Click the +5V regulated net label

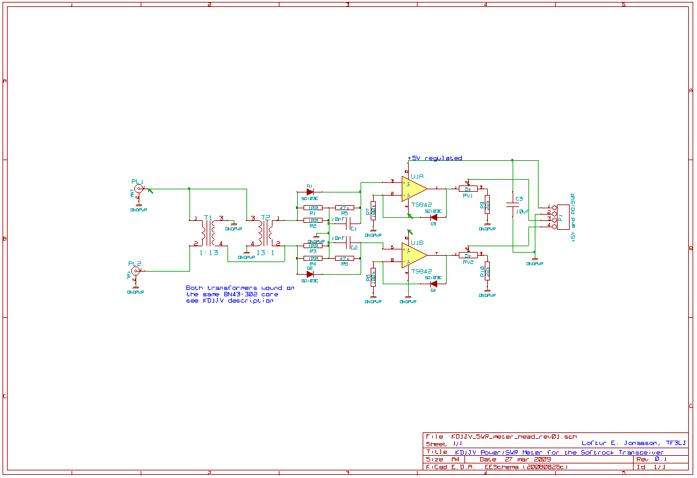[x=435, y=158]
